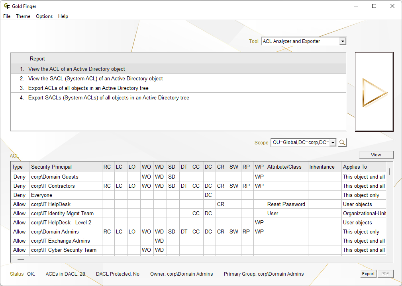Click the Export button
Image resolution: width=402 pixels, height=286 pixels.
[x=368, y=274]
